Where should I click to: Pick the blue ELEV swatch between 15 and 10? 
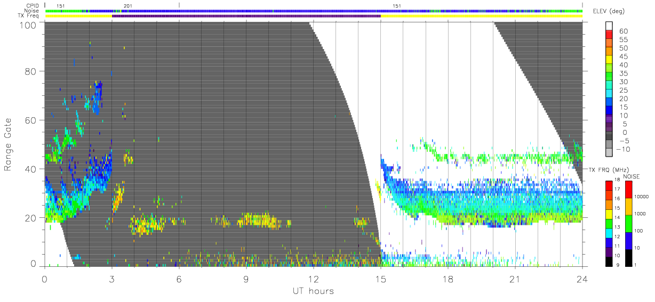[x=609, y=111]
